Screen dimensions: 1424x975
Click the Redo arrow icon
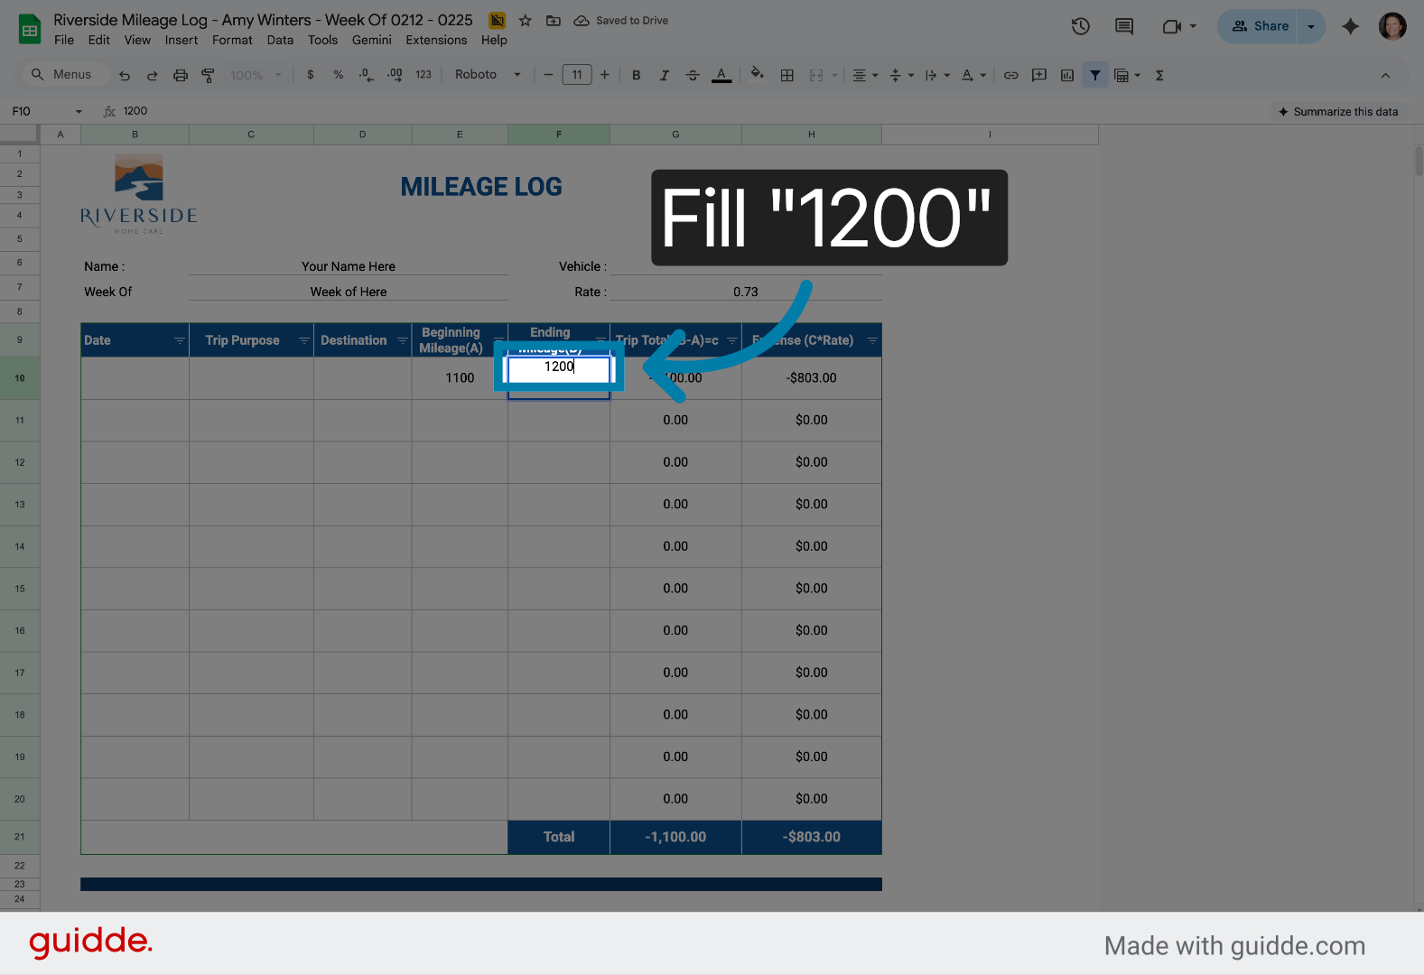153,76
